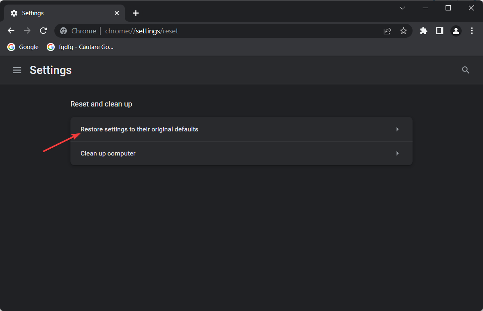Open the Settings hamburger menu

click(x=17, y=70)
